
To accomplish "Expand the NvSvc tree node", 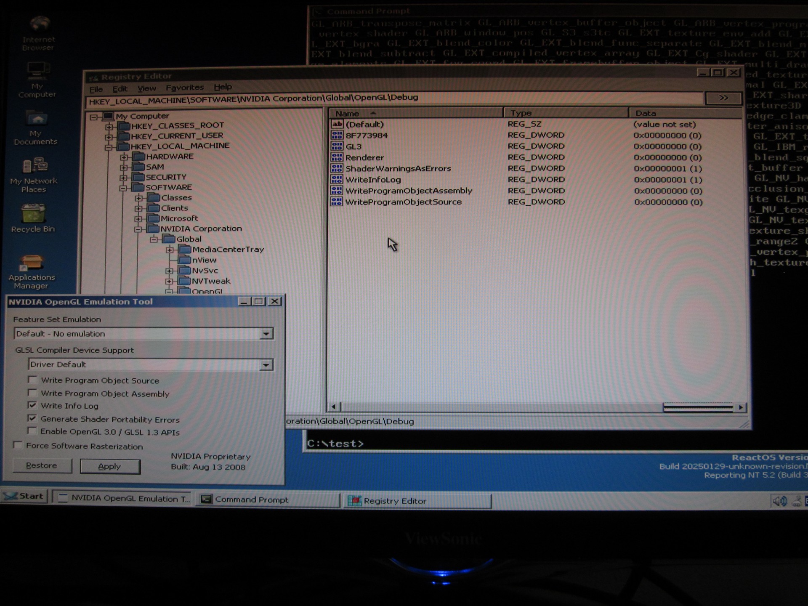I will pos(169,271).
